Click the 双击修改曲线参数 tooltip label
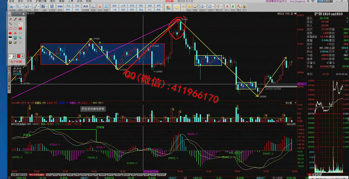 93,109
